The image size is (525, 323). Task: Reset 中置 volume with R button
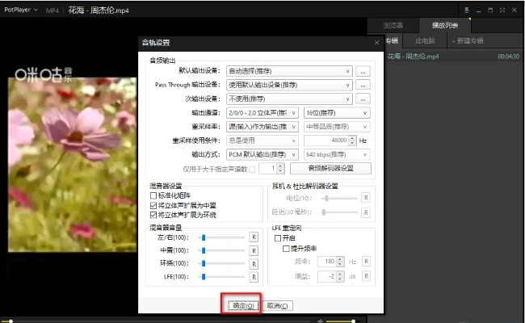254,250
